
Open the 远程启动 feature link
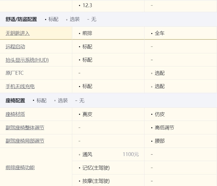tap(15, 47)
